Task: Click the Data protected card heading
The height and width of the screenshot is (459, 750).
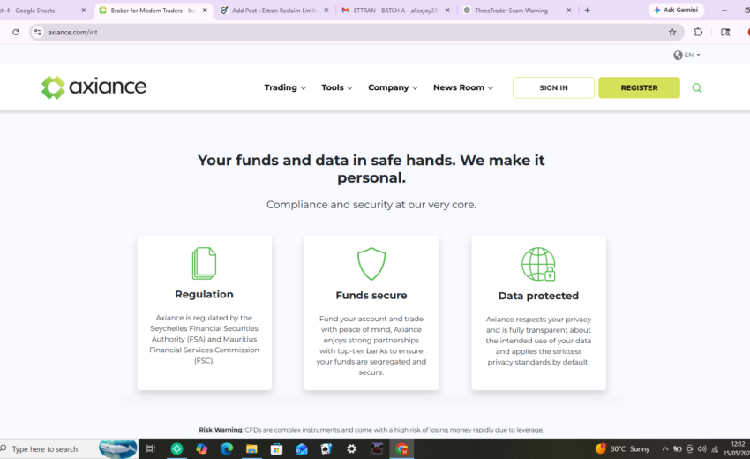Action: point(538,296)
